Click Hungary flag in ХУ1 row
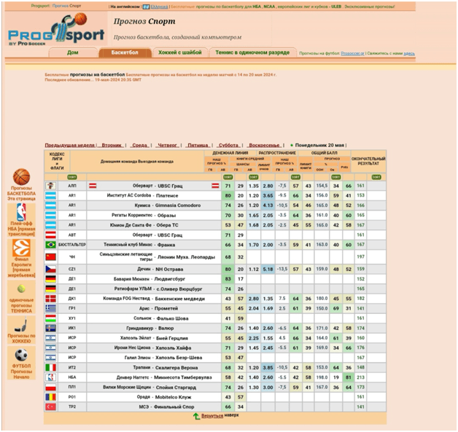The image size is (458, 432). [x=50, y=318]
